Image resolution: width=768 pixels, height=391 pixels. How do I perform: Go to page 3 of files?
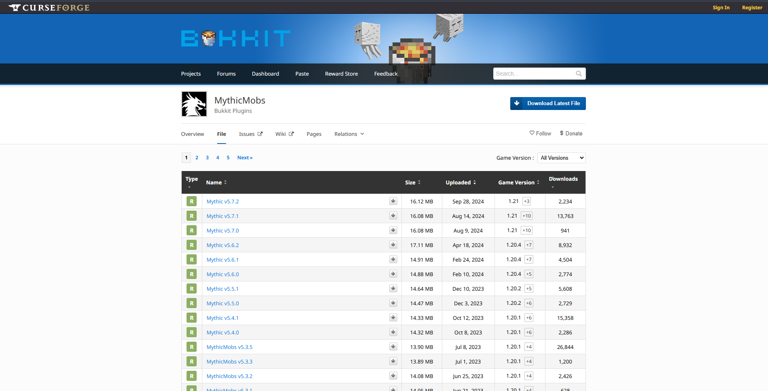tap(207, 158)
